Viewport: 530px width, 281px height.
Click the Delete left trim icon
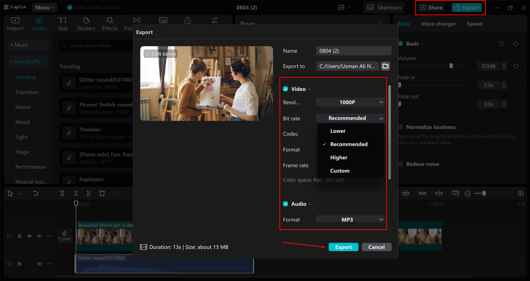coord(75,194)
